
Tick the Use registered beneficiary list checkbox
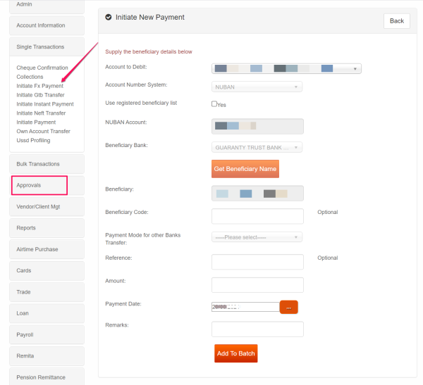pos(214,104)
